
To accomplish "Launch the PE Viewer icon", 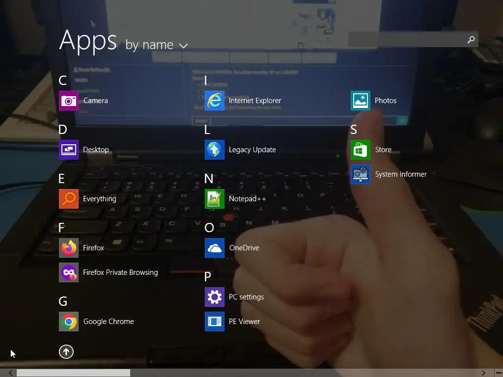I will (x=215, y=322).
